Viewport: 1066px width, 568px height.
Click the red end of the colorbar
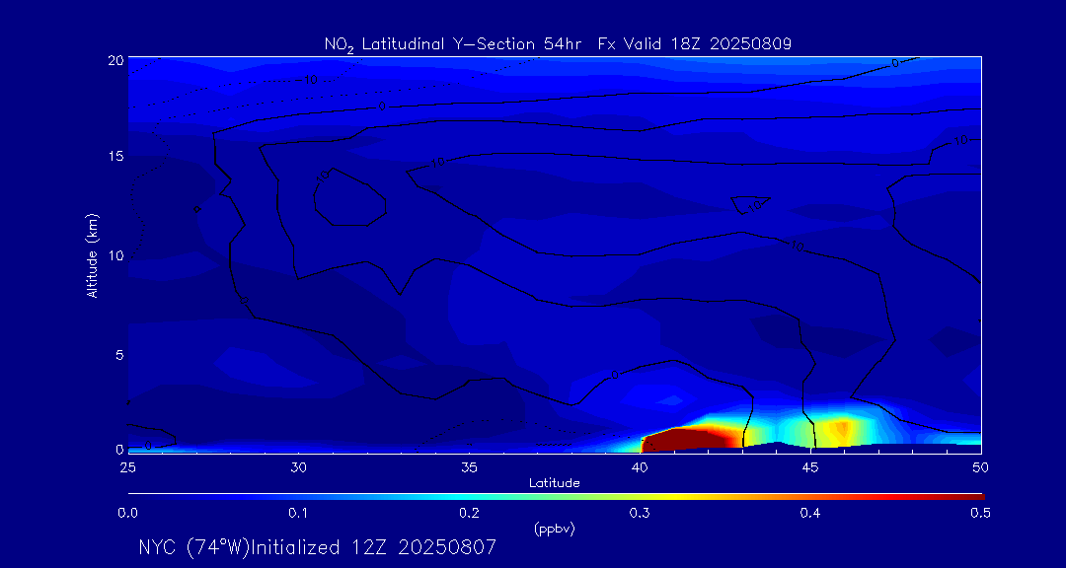972,494
